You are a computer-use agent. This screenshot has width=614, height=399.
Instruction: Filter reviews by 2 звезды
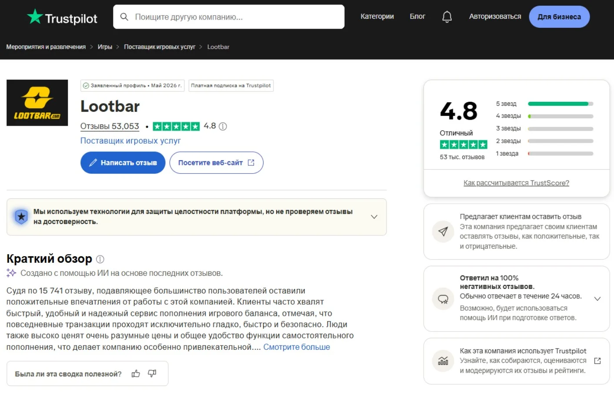[x=544, y=141]
